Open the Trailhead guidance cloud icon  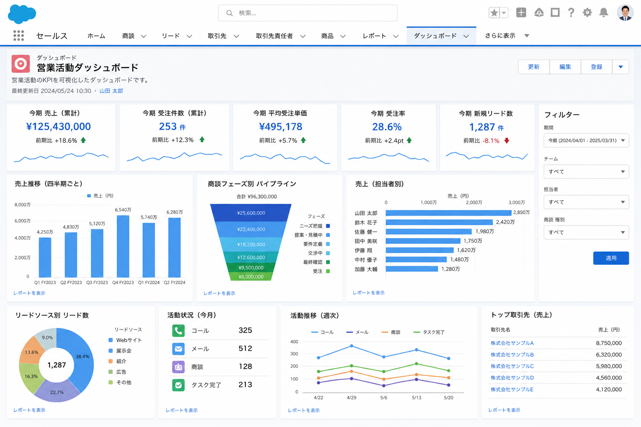[539, 13]
